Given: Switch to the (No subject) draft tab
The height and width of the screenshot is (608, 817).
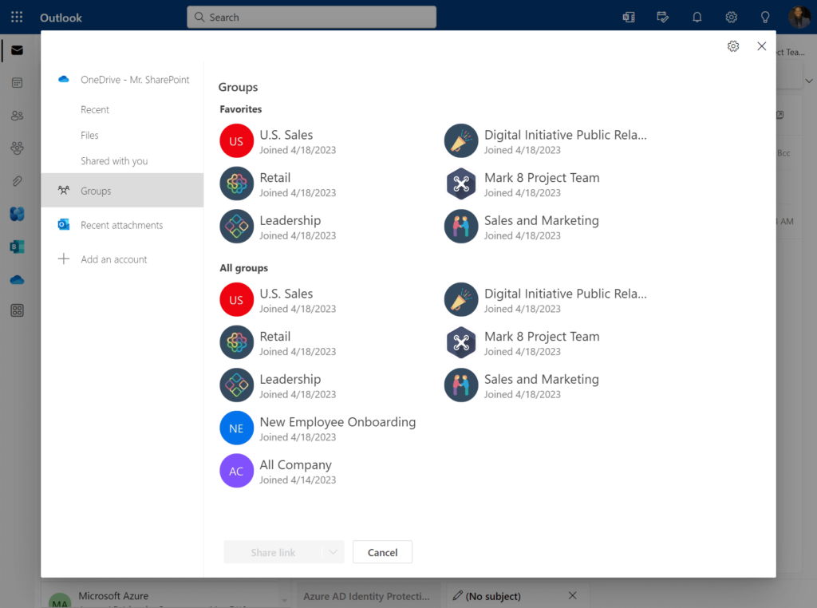Looking at the screenshot, I should coord(493,596).
